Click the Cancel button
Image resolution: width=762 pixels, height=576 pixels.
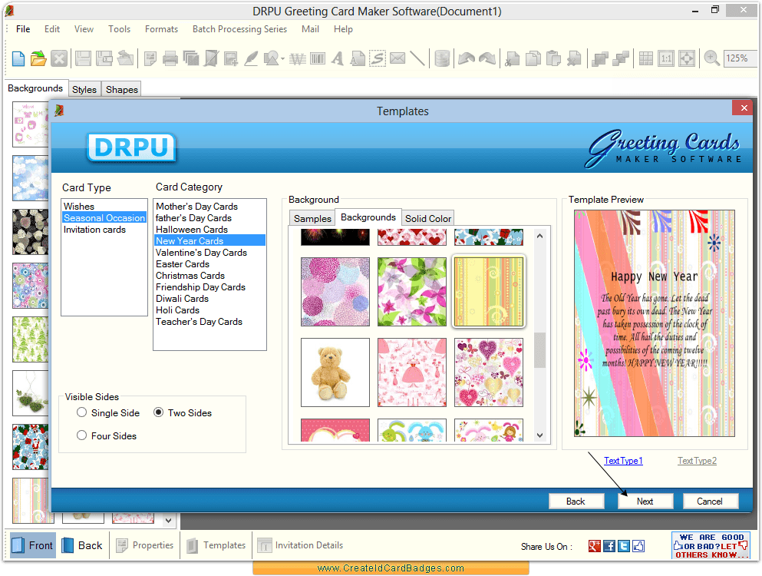710,501
